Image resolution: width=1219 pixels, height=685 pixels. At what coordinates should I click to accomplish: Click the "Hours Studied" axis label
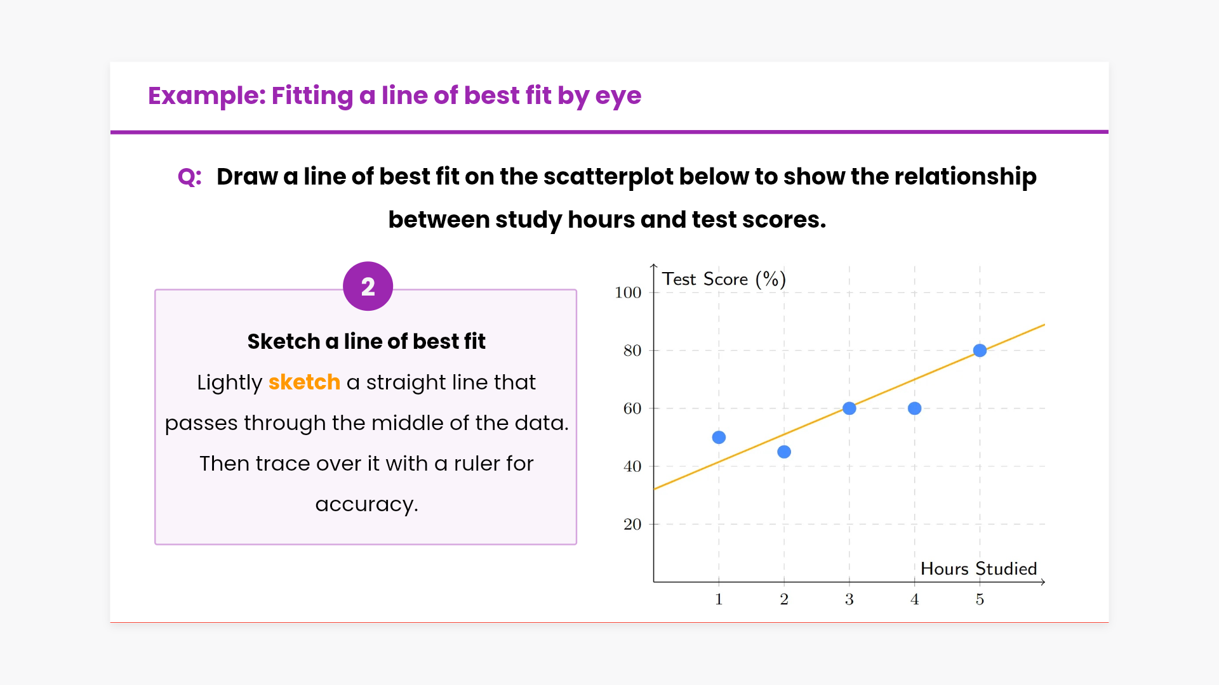(978, 568)
